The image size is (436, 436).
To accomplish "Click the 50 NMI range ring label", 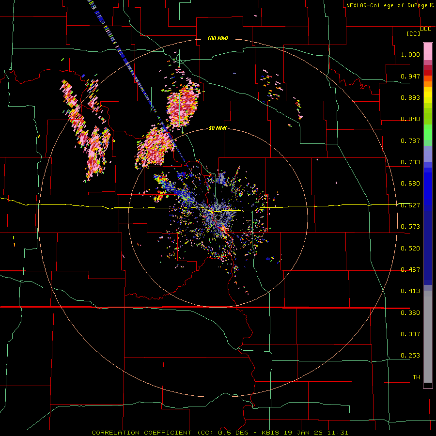I will pos(218,128).
